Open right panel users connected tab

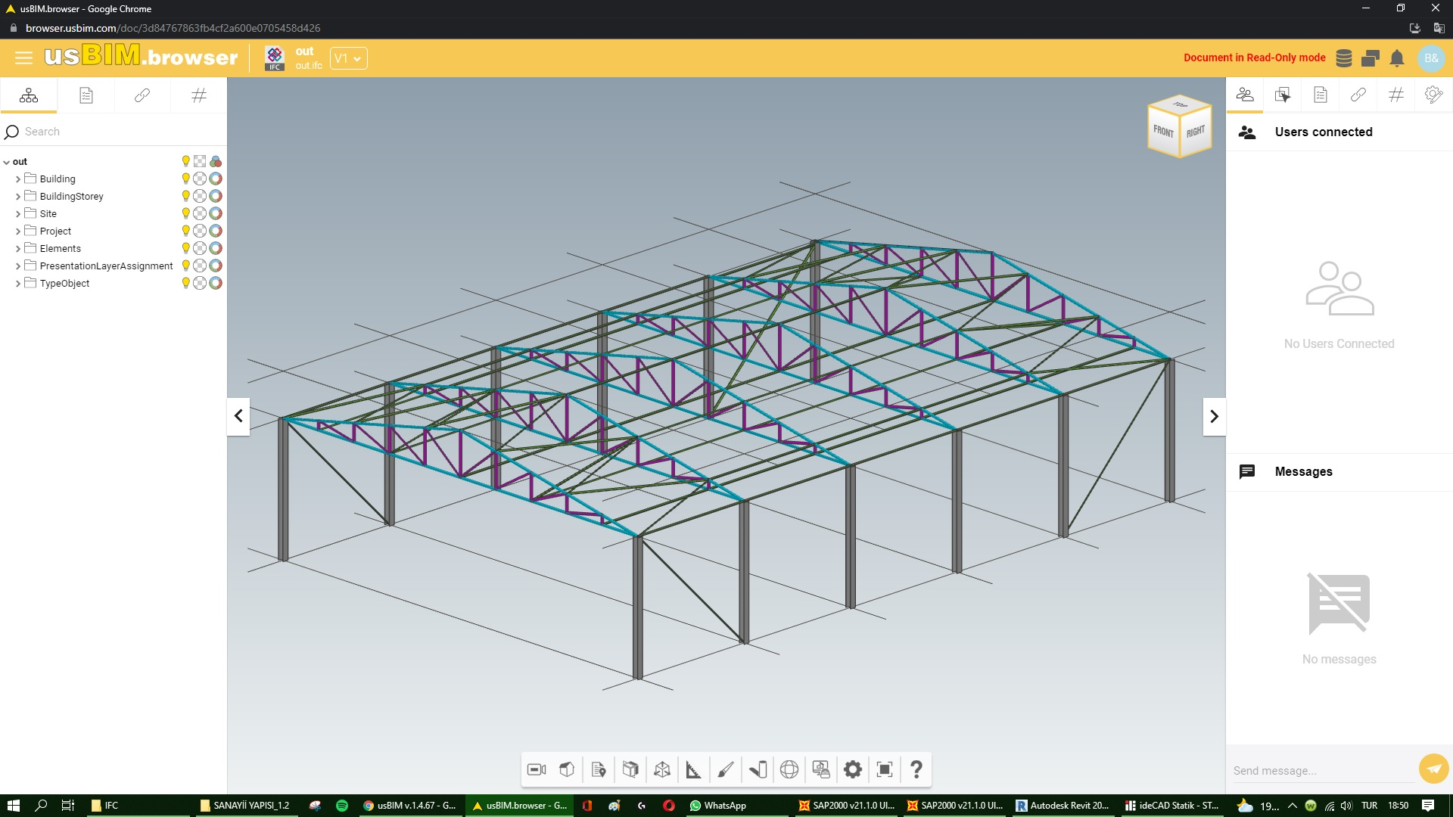coord(1245,95)
